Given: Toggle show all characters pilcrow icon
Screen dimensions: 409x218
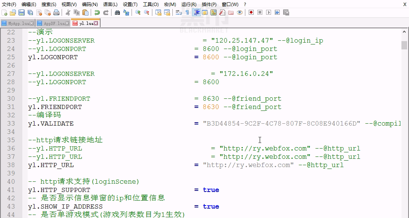Looking at the screenshot, I should [187, 12].
